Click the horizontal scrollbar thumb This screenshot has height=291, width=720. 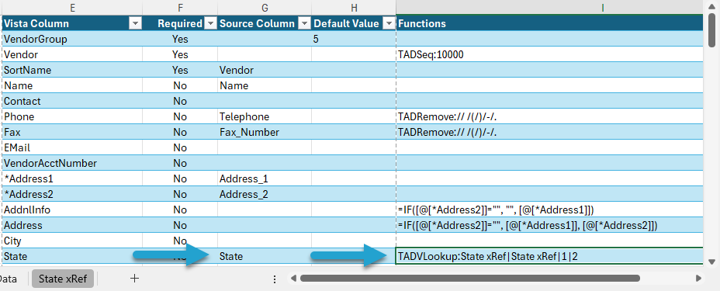[x=469, y=278]
